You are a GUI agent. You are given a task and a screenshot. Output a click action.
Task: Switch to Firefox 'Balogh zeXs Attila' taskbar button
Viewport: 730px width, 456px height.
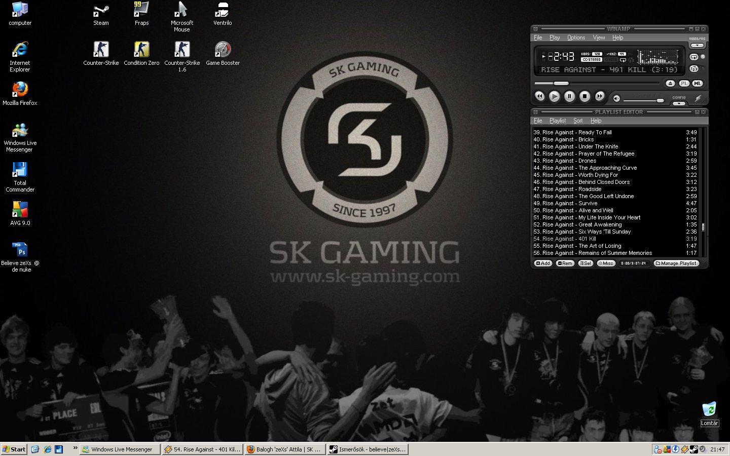pos(284,449)
